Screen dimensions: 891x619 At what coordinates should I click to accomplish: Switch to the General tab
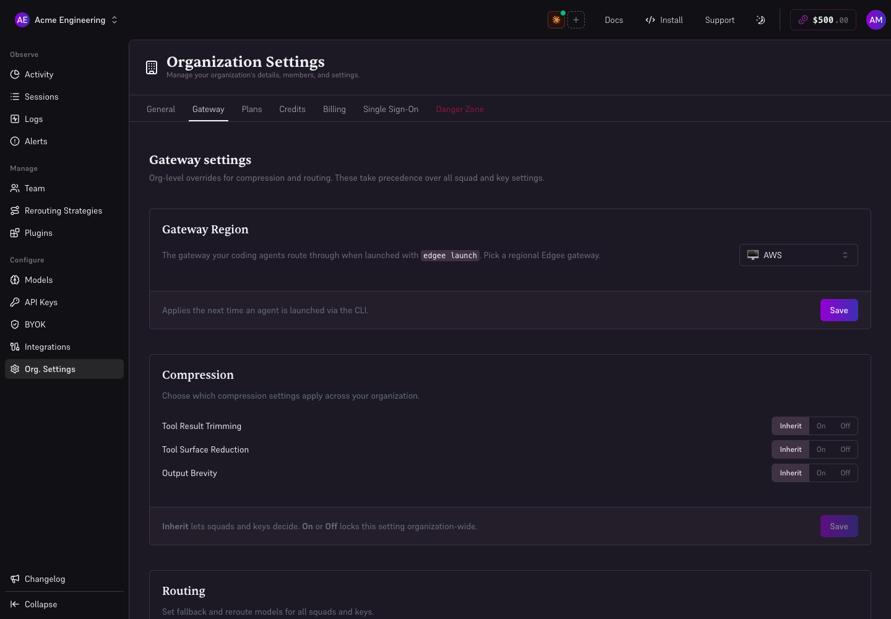(161, 109)
